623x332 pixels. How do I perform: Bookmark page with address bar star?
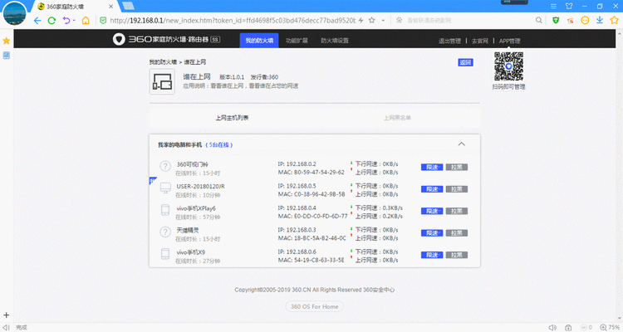click(372, 20)
